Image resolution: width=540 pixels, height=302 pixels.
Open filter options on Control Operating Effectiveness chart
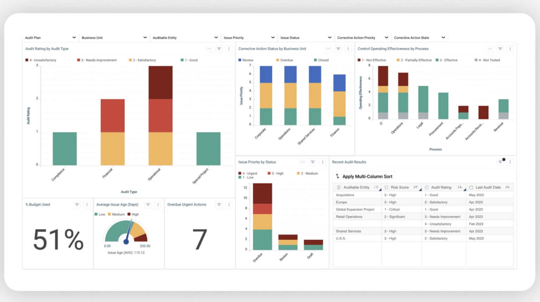point(500,49)
